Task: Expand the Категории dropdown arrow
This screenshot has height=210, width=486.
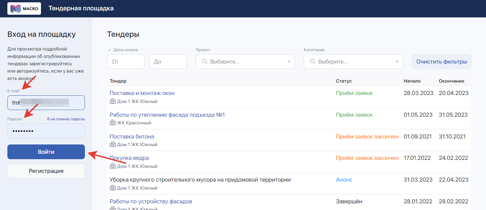Action: tap(397, 62)
